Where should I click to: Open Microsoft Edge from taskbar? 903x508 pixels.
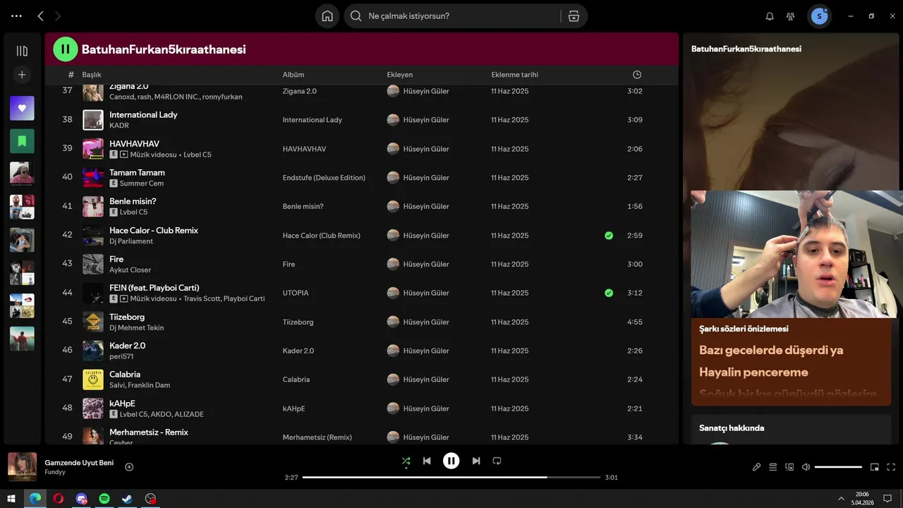click(35, 499)
